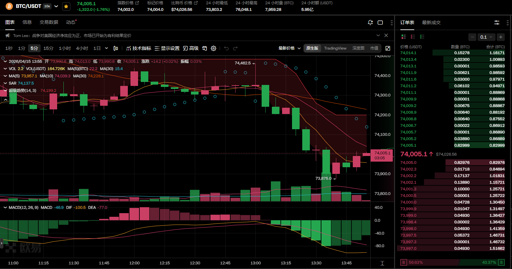Show only buy orders in order book

pyautogui.click(x=422, y=37)
